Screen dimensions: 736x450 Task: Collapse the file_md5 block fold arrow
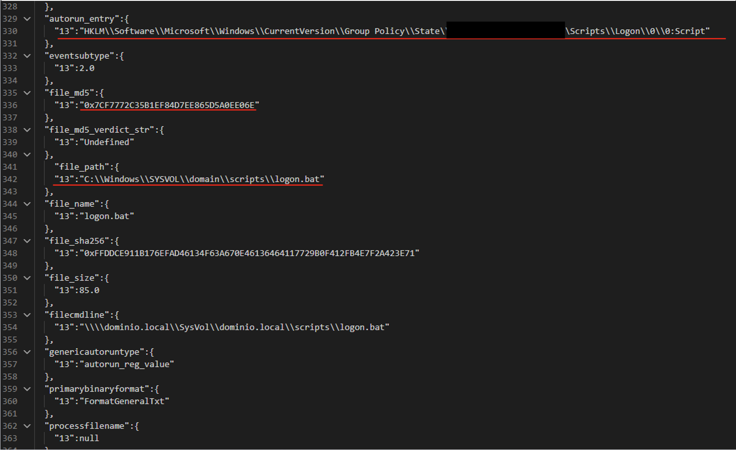point(27,93)
